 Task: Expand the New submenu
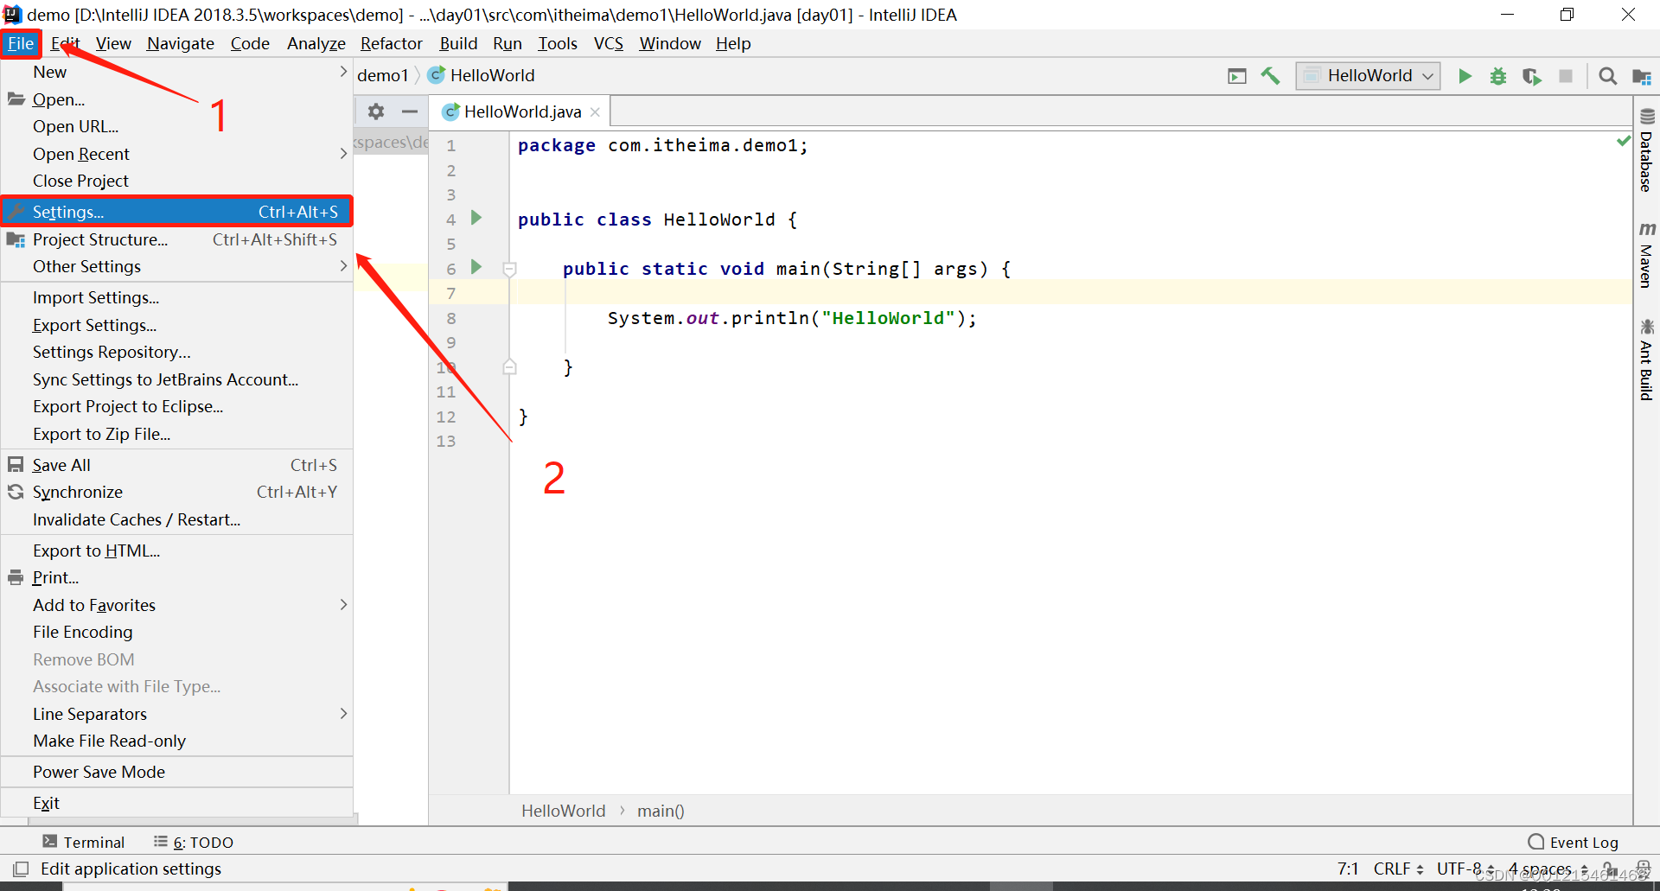click(177, 72)
